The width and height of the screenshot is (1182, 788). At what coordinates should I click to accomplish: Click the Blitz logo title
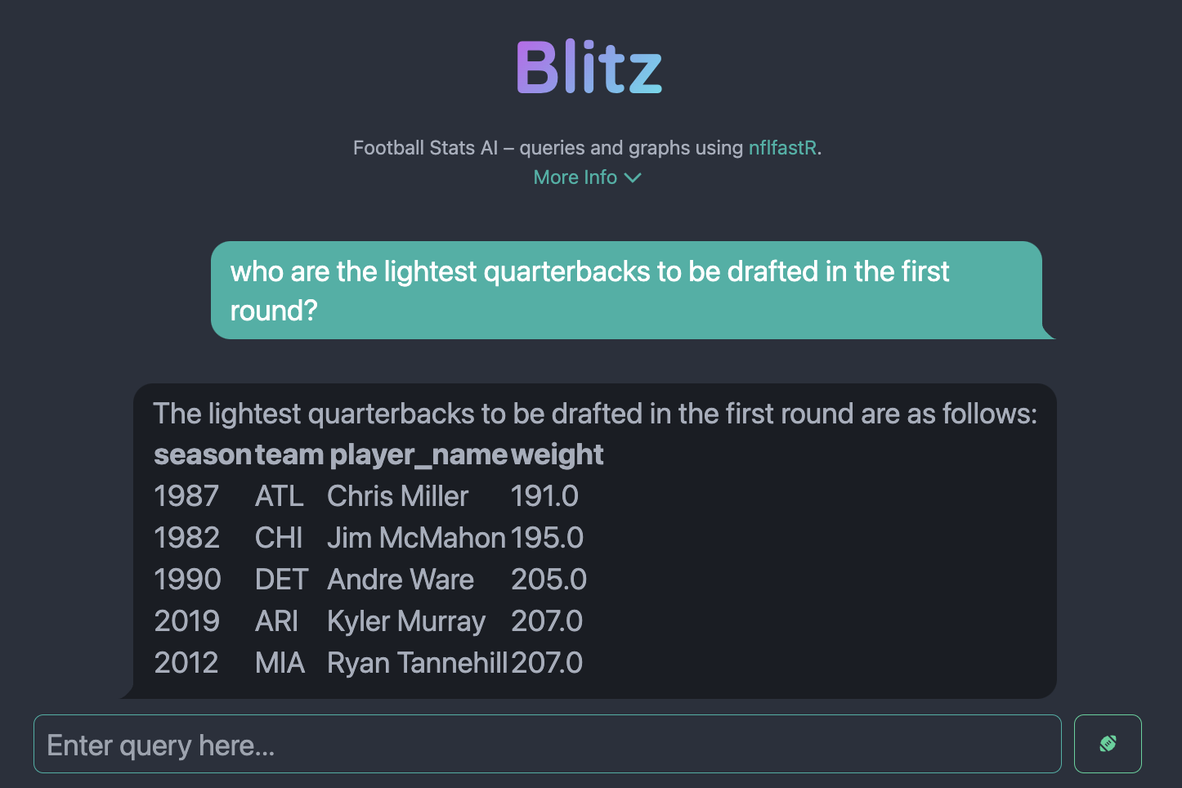(589, 67)
